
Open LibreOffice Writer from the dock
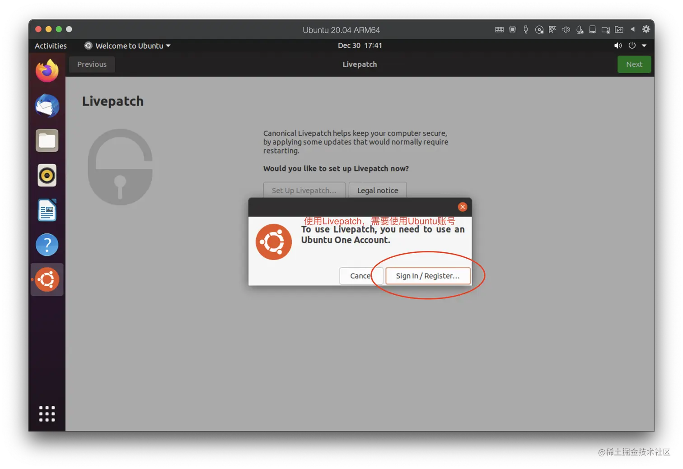(x=47, y=210)
